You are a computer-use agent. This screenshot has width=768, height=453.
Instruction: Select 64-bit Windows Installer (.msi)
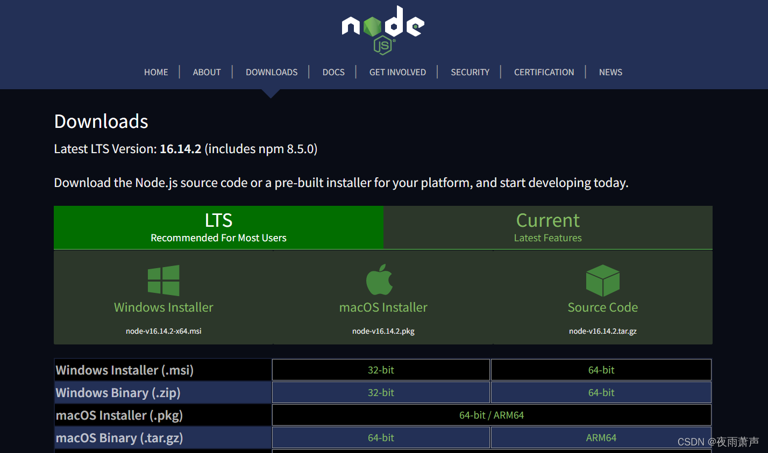tap(601, 370)
